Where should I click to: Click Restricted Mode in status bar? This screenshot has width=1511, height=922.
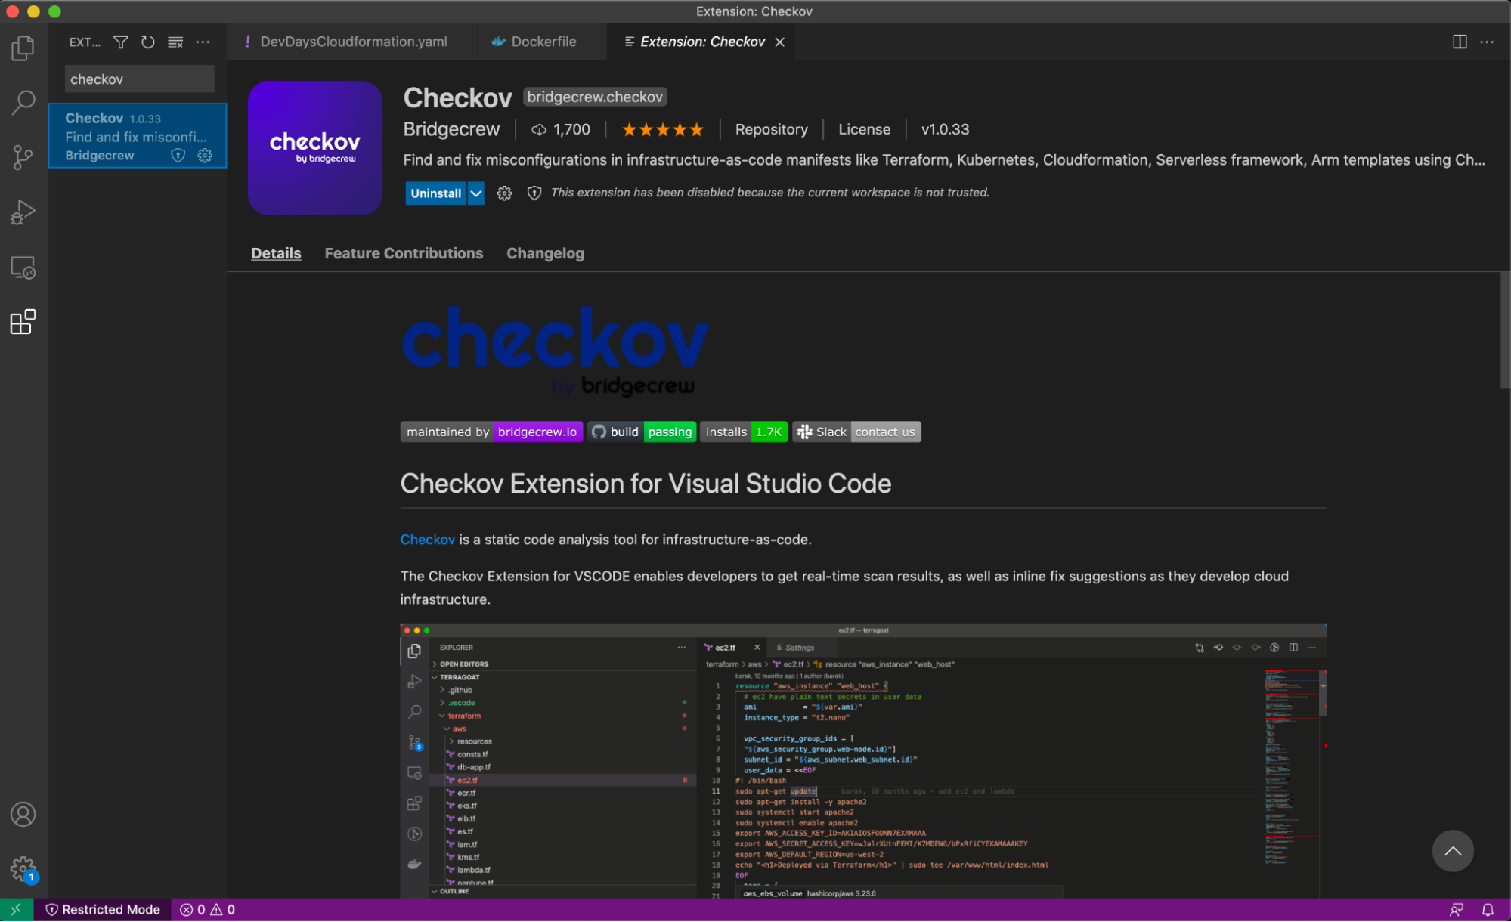[104, 910]
